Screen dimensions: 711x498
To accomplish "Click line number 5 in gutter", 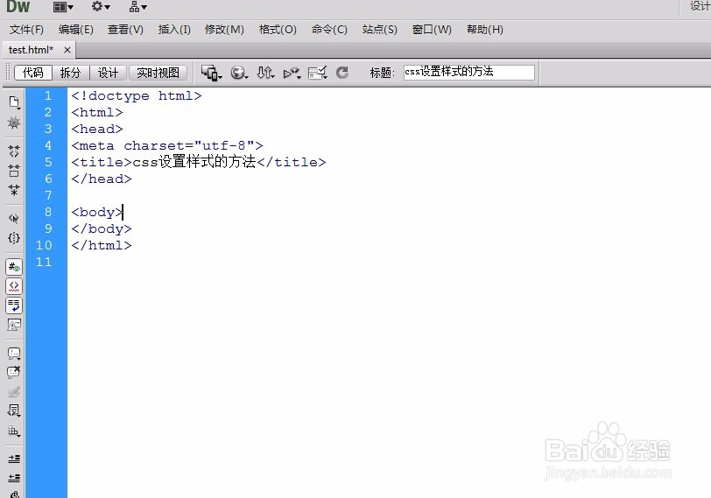I will tap(48, 162).
